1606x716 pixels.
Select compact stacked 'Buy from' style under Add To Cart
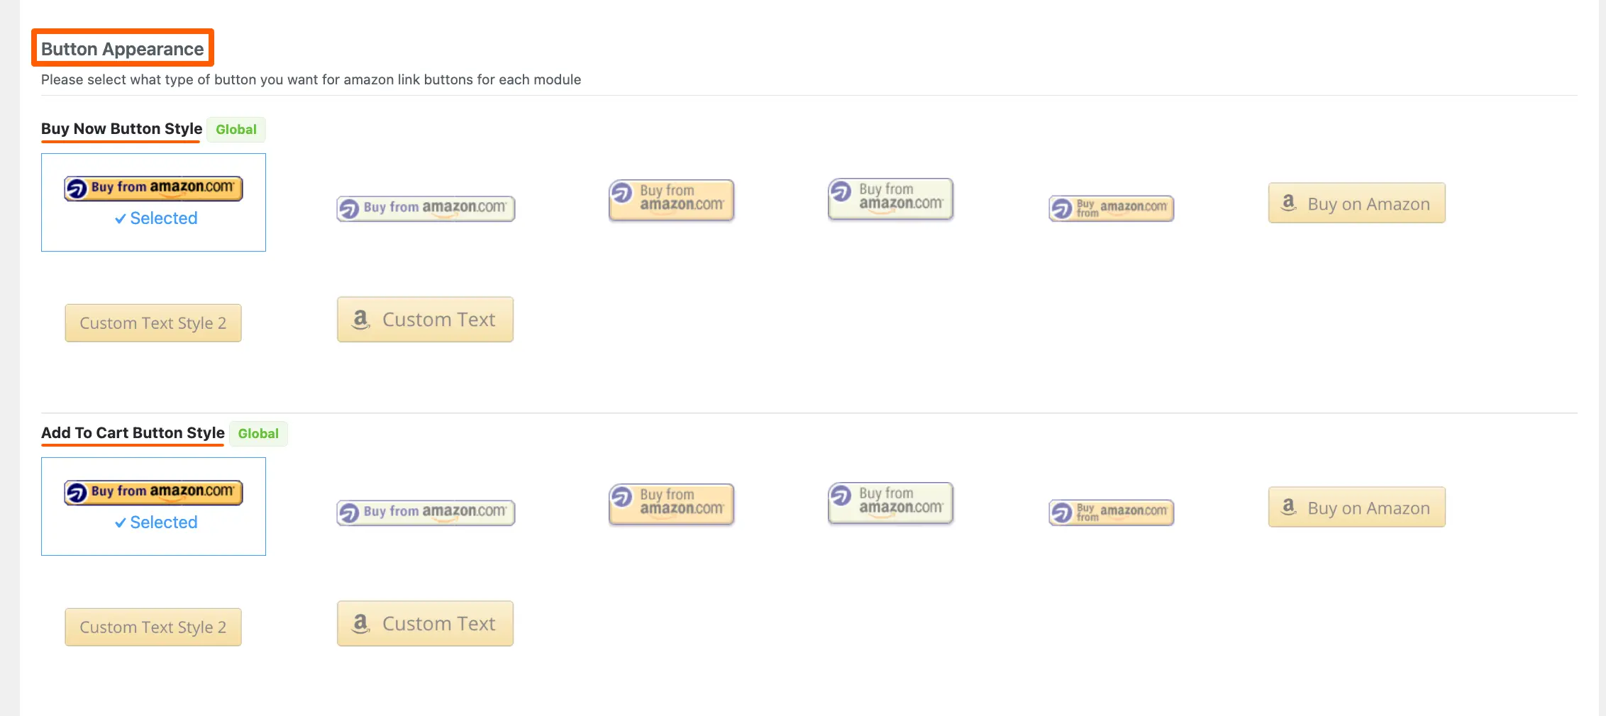point(1111,513)
